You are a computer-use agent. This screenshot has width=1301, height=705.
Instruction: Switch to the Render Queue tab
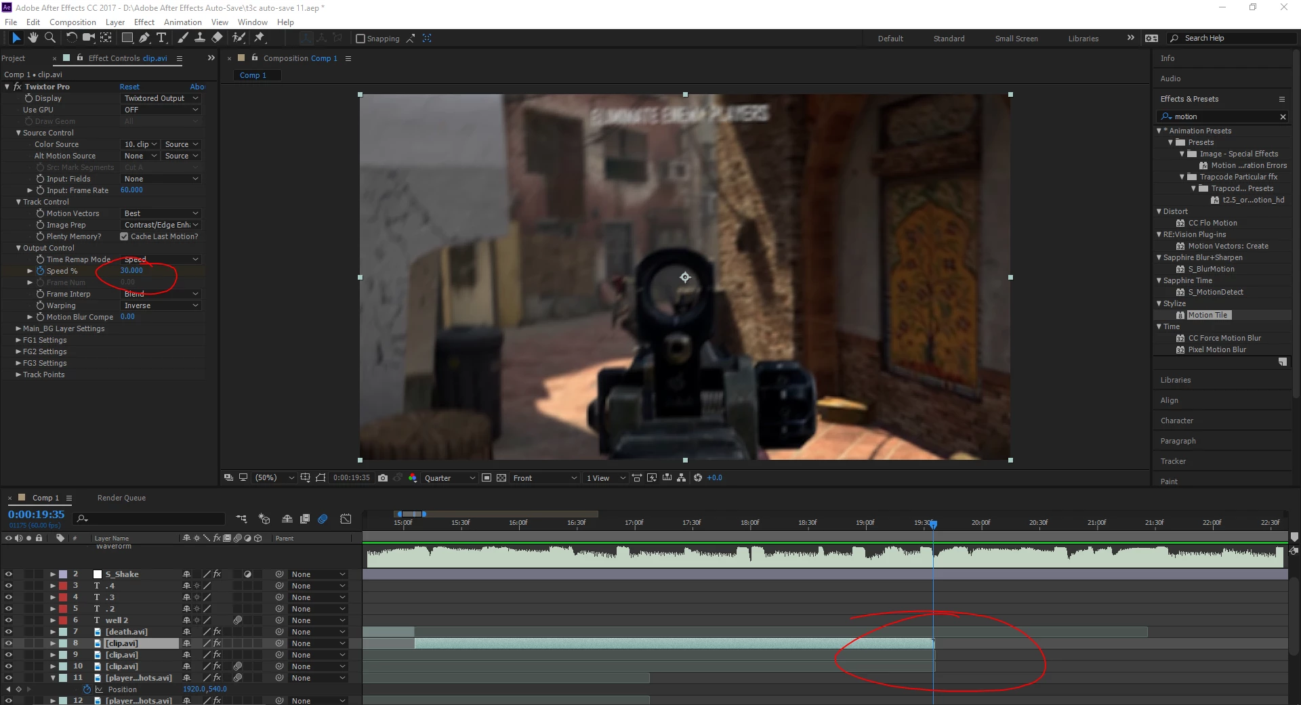[x=121, y=498]
